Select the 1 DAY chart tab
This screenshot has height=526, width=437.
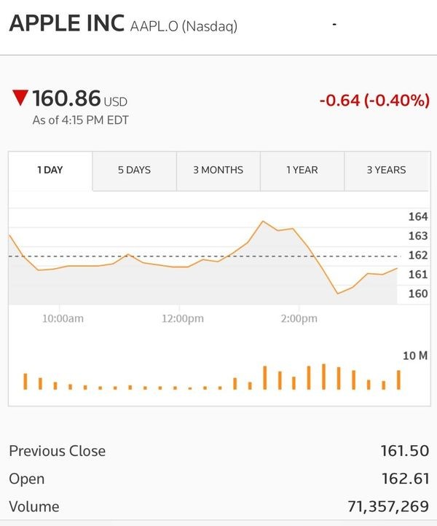click(50, 170)
